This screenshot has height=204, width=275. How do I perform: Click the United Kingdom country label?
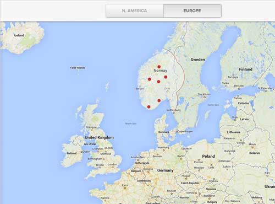coord(99,137)
